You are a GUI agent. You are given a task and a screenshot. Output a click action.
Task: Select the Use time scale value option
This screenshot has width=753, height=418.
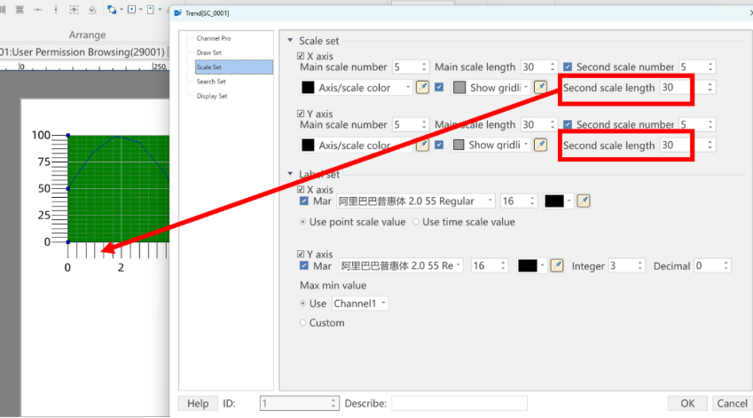[x=416, y=222]
